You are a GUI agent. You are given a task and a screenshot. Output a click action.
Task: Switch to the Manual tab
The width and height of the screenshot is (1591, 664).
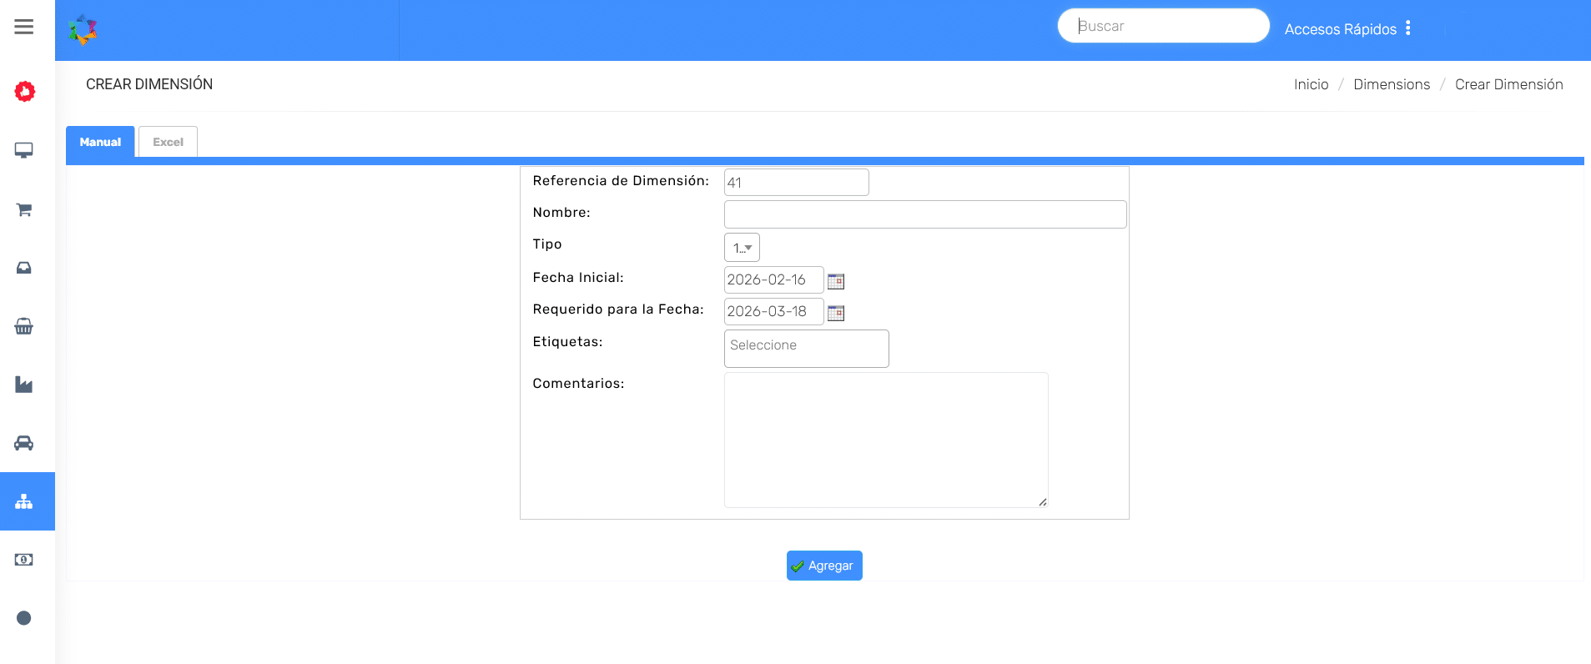click(x=100, y=142)
